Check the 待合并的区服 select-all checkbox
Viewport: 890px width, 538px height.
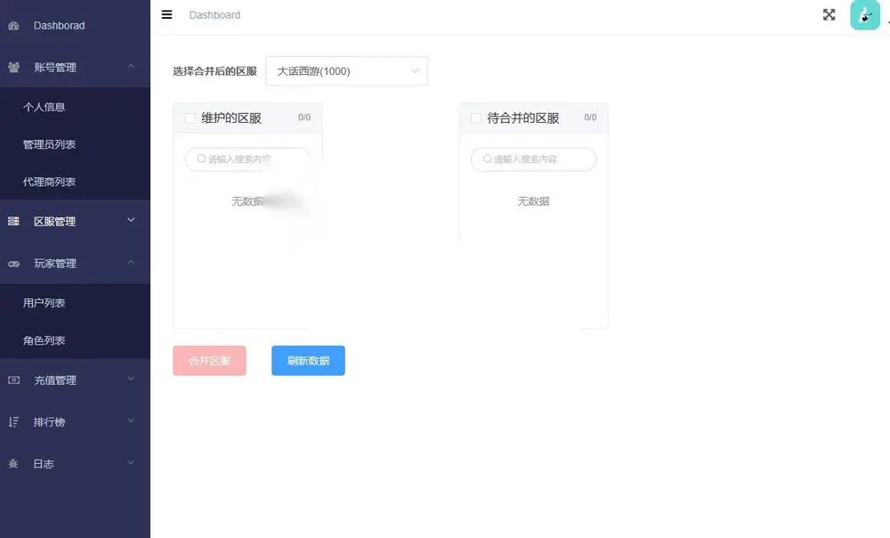tap(476, 118)
